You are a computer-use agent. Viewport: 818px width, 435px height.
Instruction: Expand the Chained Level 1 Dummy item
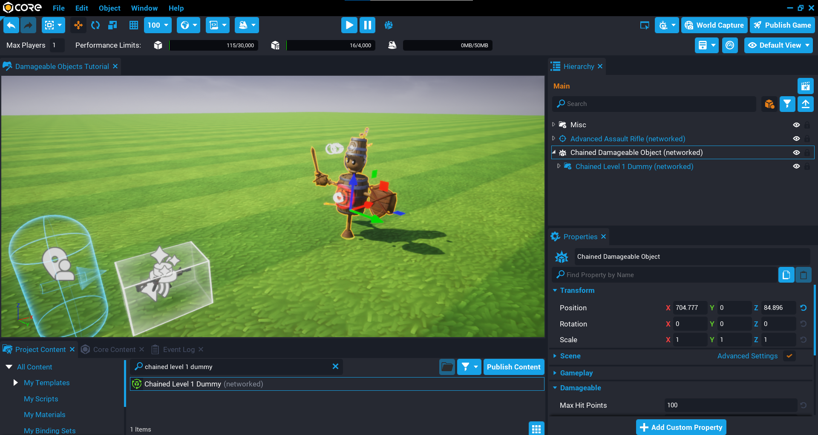click(559, 166)
